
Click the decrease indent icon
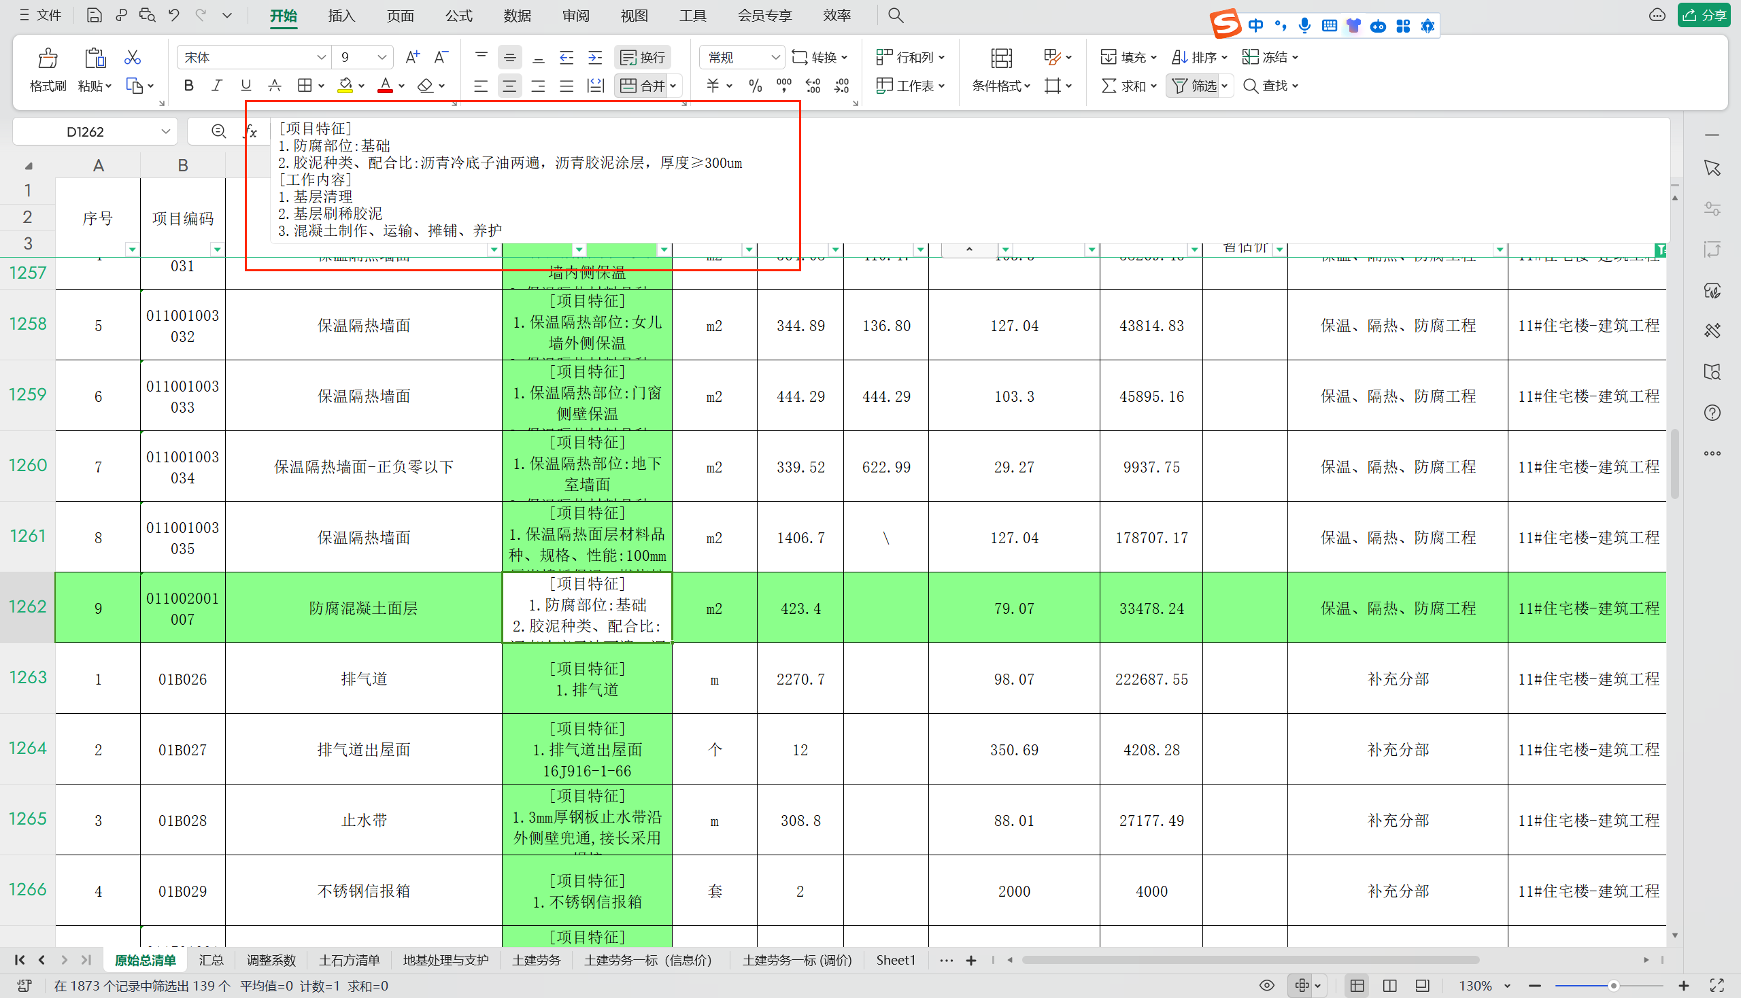point(567,58)
